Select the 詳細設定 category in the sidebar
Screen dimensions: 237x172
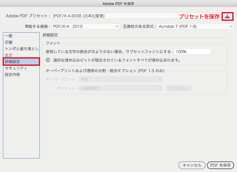coord(21,62)
